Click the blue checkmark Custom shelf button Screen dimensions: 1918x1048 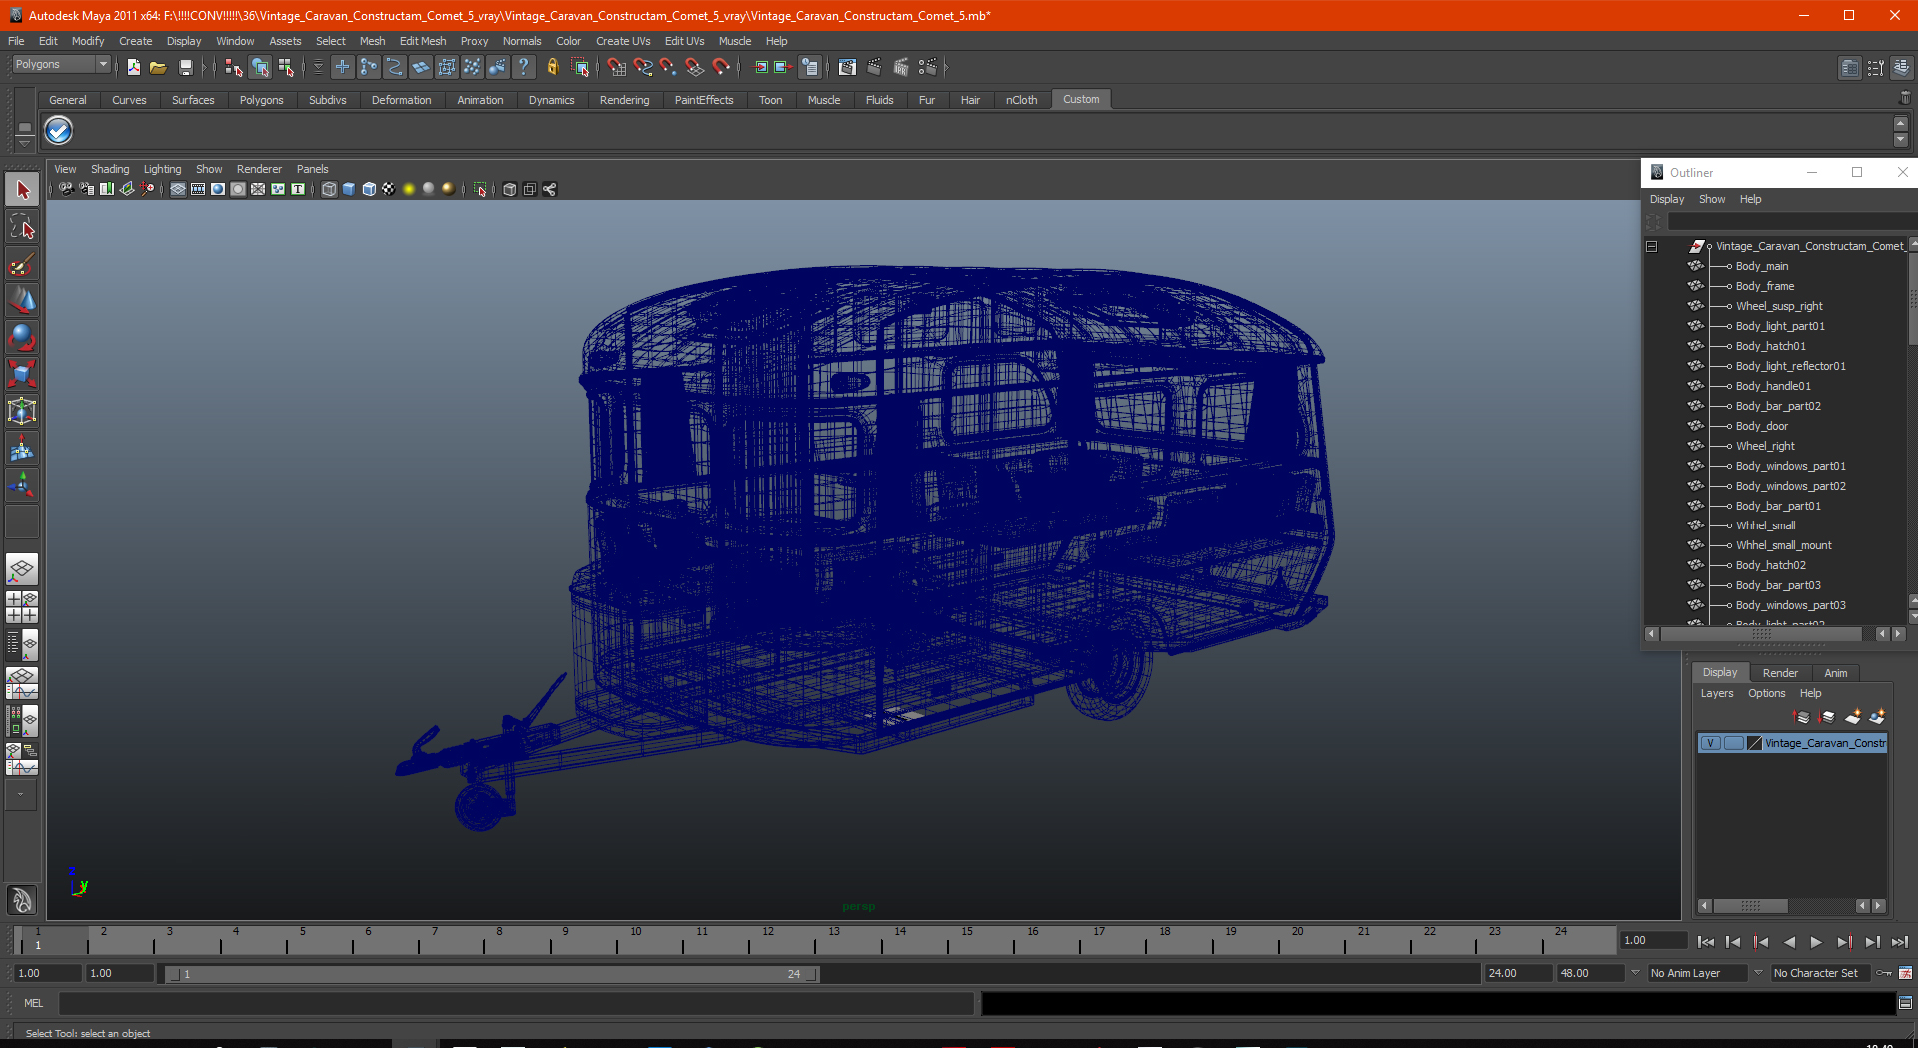[x=59, y=130]
